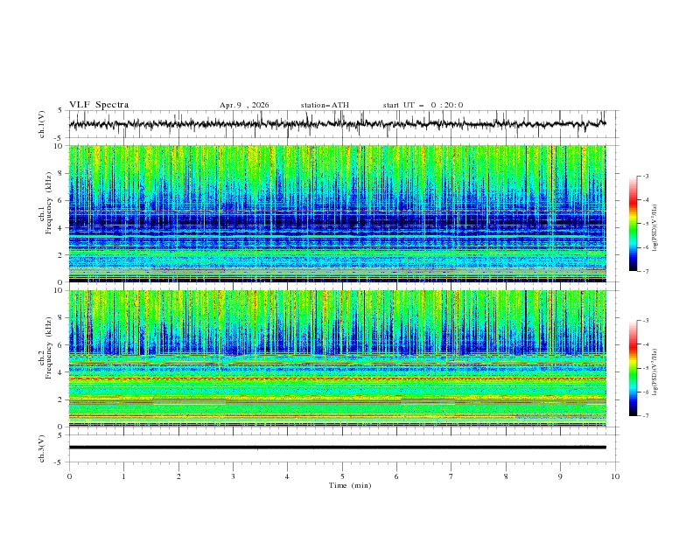Click the time-axis tick label "2"

click(178, 476)
